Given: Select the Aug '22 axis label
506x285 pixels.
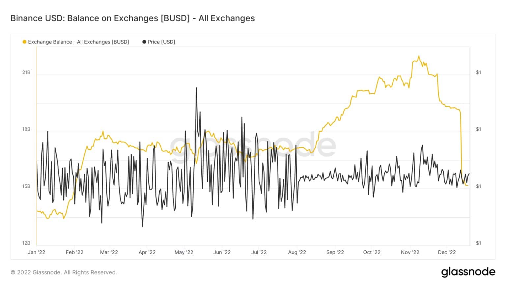Looking at the screenshot, I should pyautogui.click(x=297, y=252).
